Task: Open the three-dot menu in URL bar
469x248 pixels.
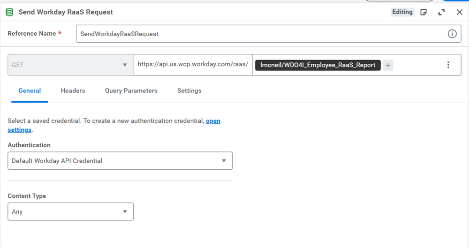Action: point(448,65)
